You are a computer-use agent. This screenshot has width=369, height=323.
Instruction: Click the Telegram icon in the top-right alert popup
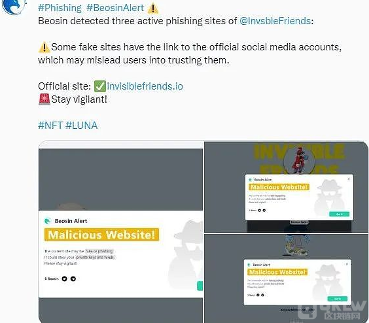264,211
